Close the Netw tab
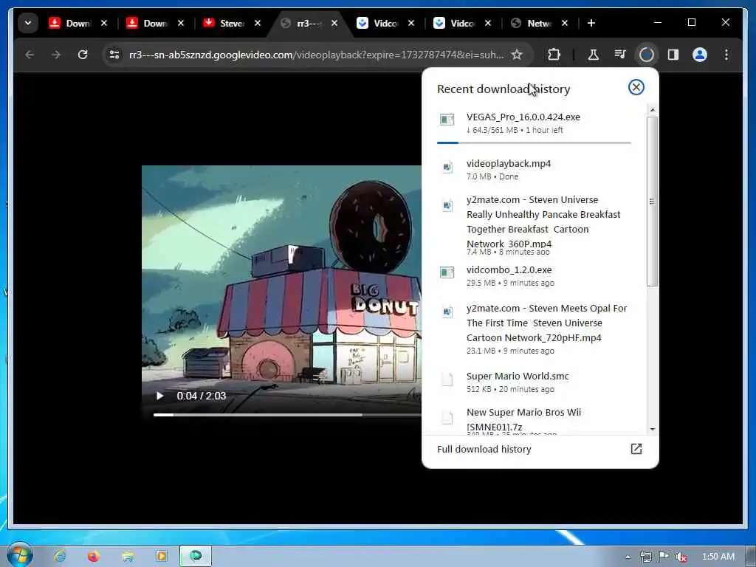Screen dimensions: 756x567 tap(565, 23)
